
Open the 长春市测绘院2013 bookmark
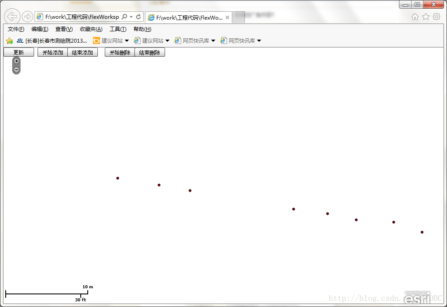[x=52, y=40]
